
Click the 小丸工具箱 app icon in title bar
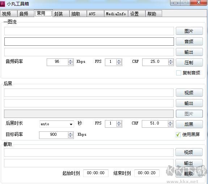tap(2, 4)
